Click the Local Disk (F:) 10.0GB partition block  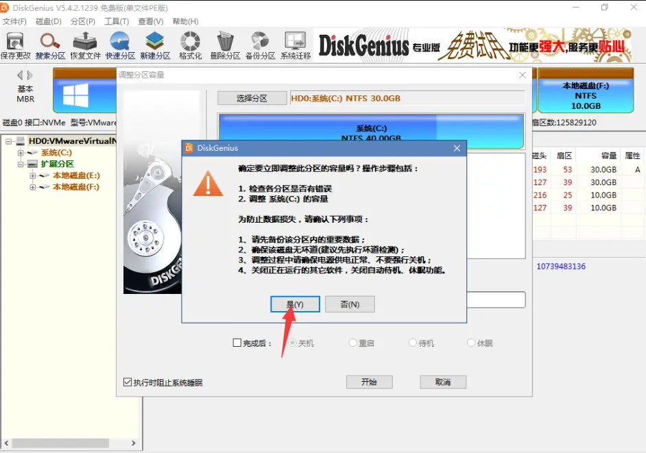(586, 90)
